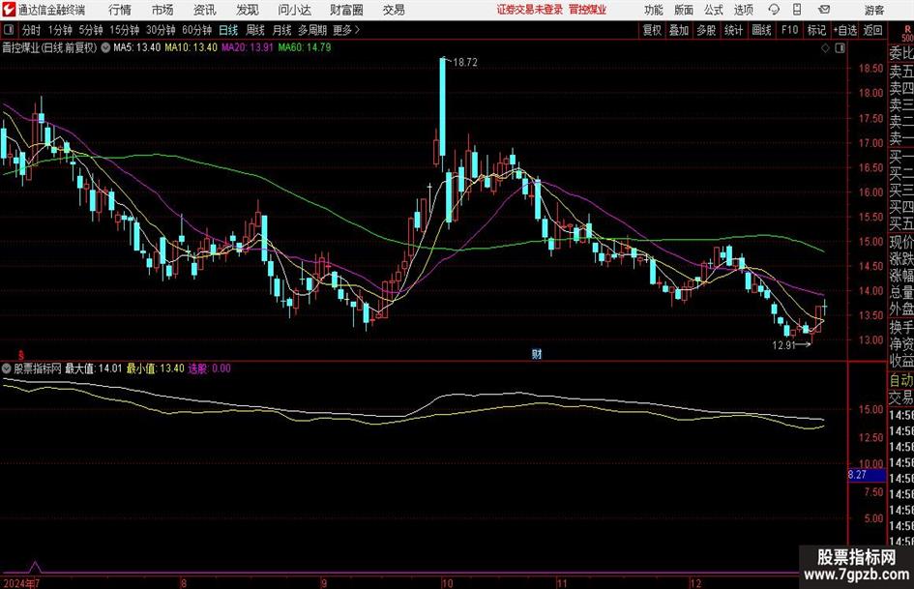Click the tall candlestick peaking at 18.72
Image resolution: width=914 pixels, height=589 pixels.
point(442,106)
